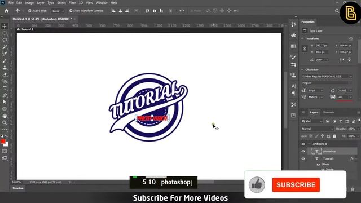Toggle lock all padlock icon
The width and height of the screenshot is (361, 203).
[334, 136]
